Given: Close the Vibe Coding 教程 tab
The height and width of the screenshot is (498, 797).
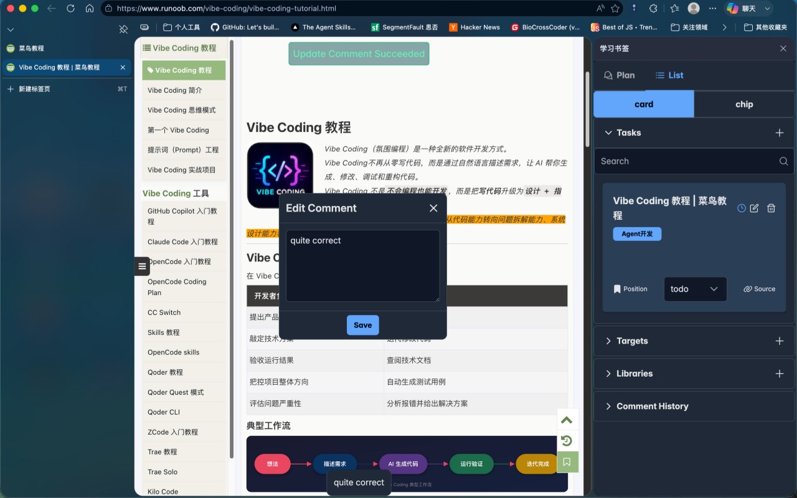Looking at the screenshot, I should click(123, 67).
